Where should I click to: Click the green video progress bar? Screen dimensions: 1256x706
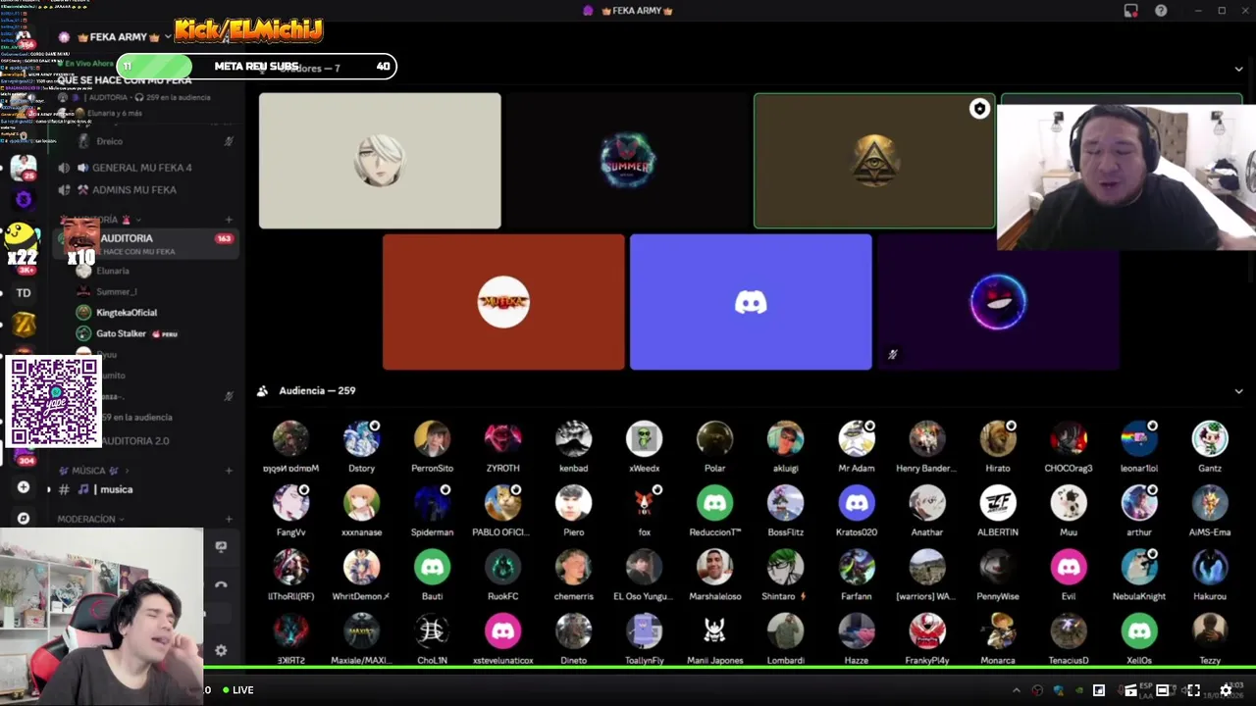click(730, 668)
